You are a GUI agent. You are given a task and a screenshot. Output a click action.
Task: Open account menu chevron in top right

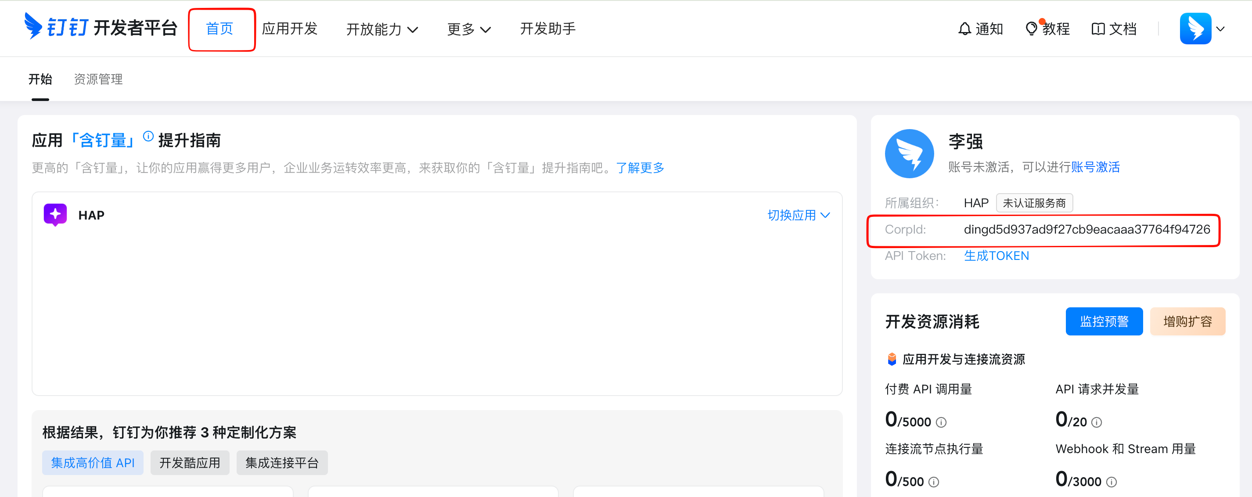pyautogui.click(x=1220, y=29)
